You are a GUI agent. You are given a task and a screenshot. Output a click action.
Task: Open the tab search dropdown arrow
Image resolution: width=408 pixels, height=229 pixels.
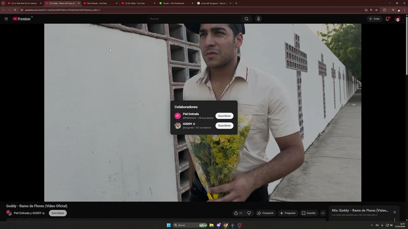pyautogui.click(x=3, y=3)
